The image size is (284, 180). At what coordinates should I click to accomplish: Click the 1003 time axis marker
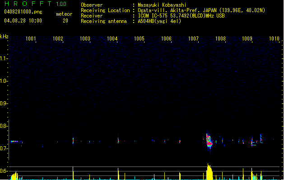(x=85, y=38)
